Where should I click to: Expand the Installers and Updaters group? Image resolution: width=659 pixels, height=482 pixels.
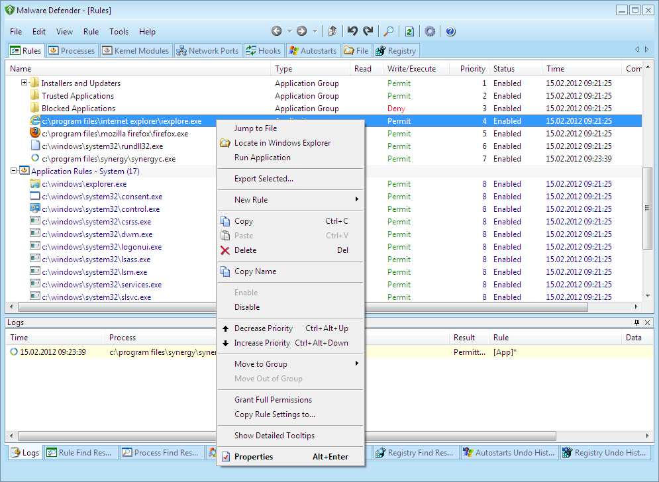pos(25,83)
